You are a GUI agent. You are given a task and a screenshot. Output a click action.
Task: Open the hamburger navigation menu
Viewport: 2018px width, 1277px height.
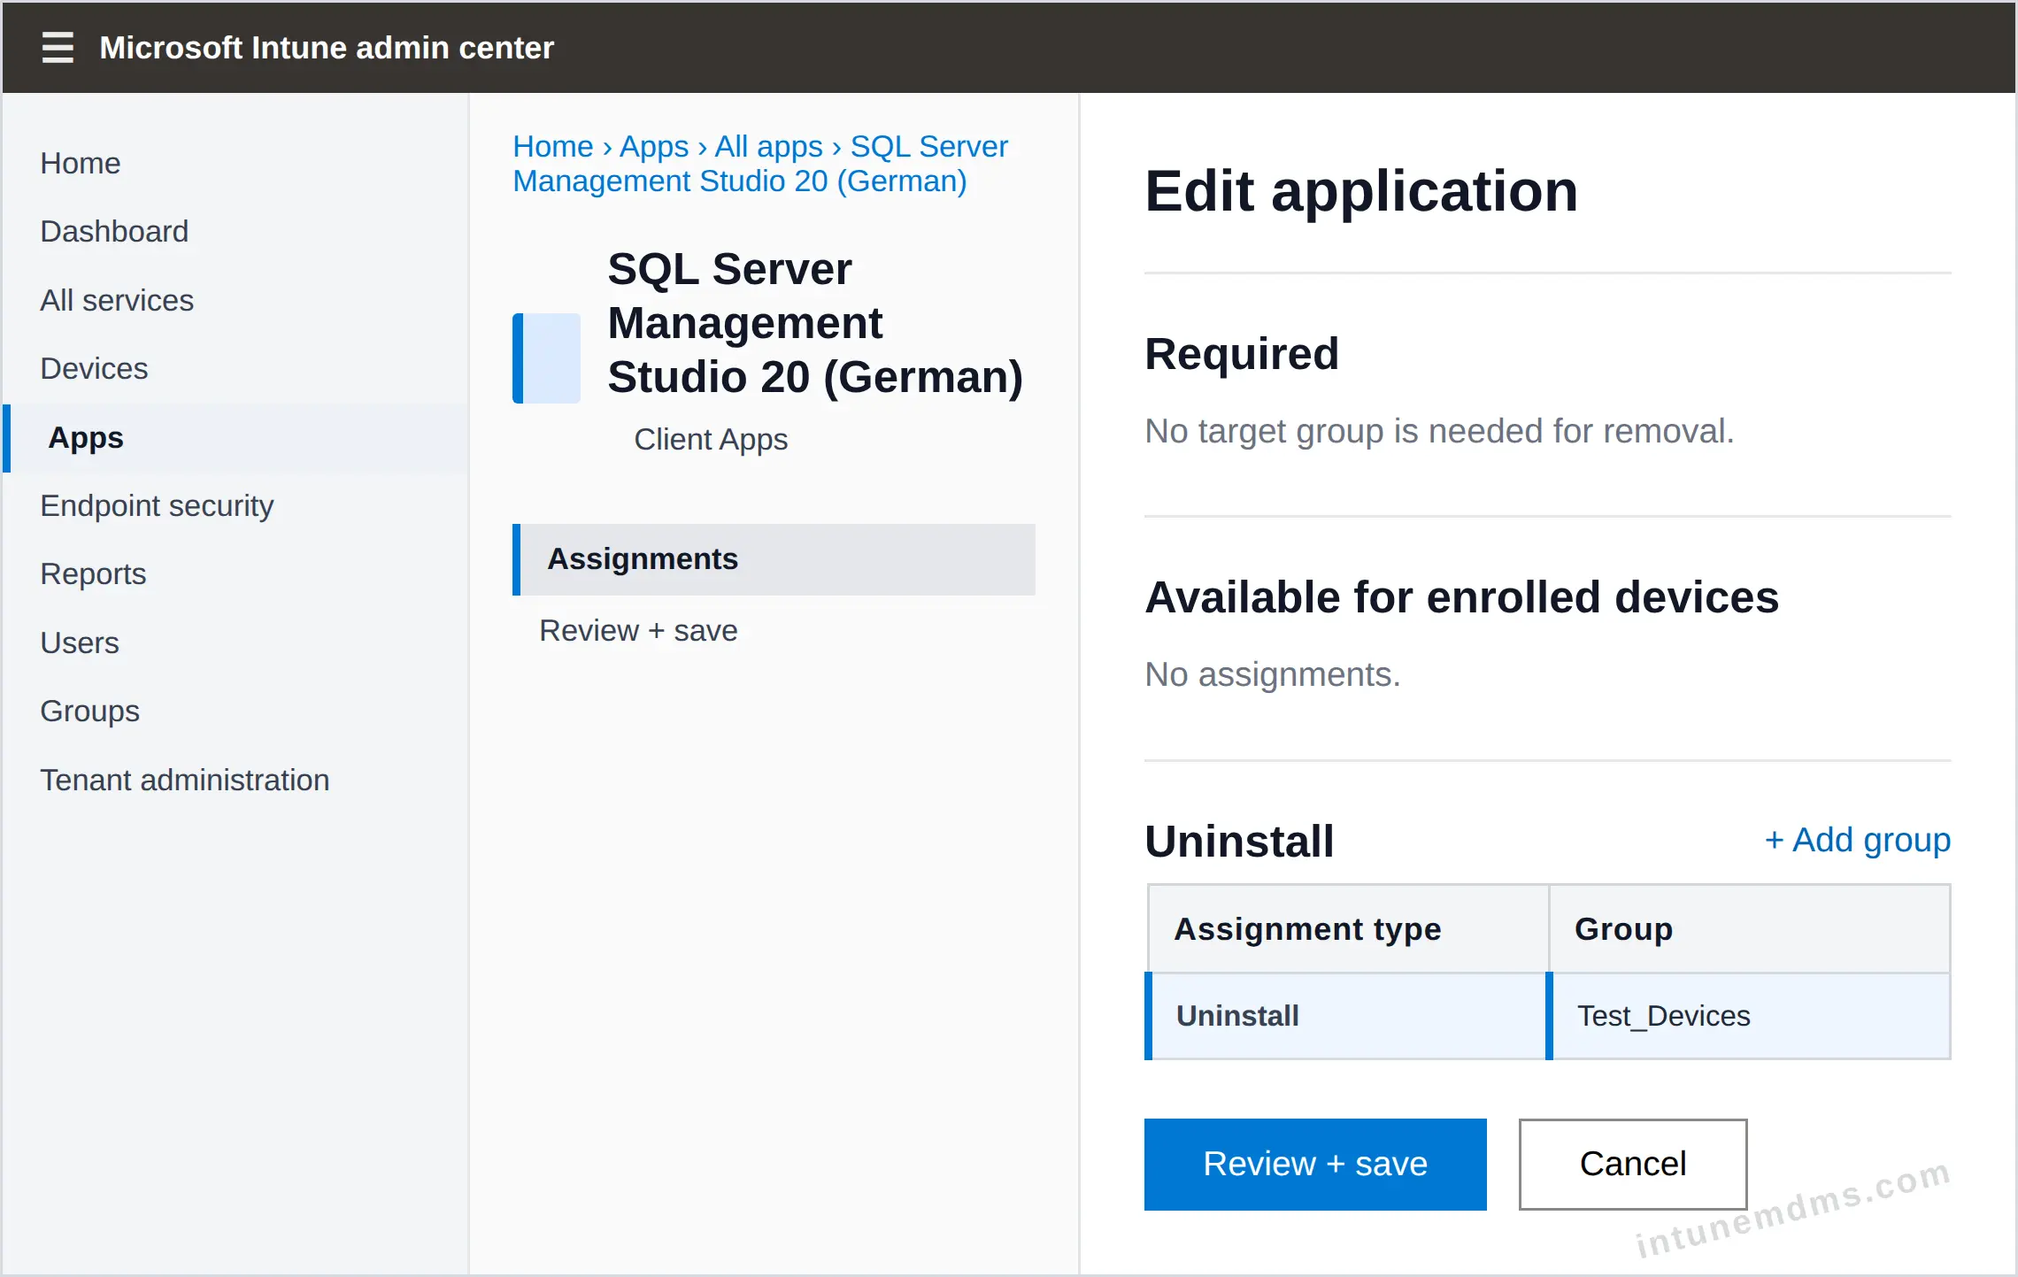(58, 47)
